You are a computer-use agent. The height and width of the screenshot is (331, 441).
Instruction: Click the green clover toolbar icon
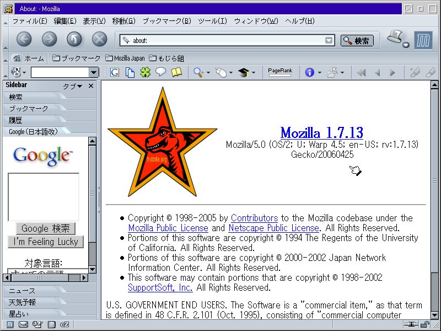146,72
